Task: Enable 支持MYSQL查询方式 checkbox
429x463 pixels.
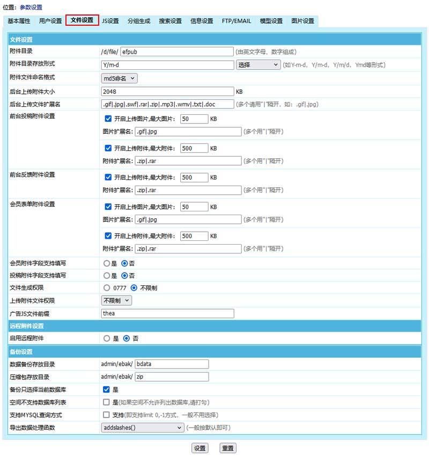Action: point(106,415)
